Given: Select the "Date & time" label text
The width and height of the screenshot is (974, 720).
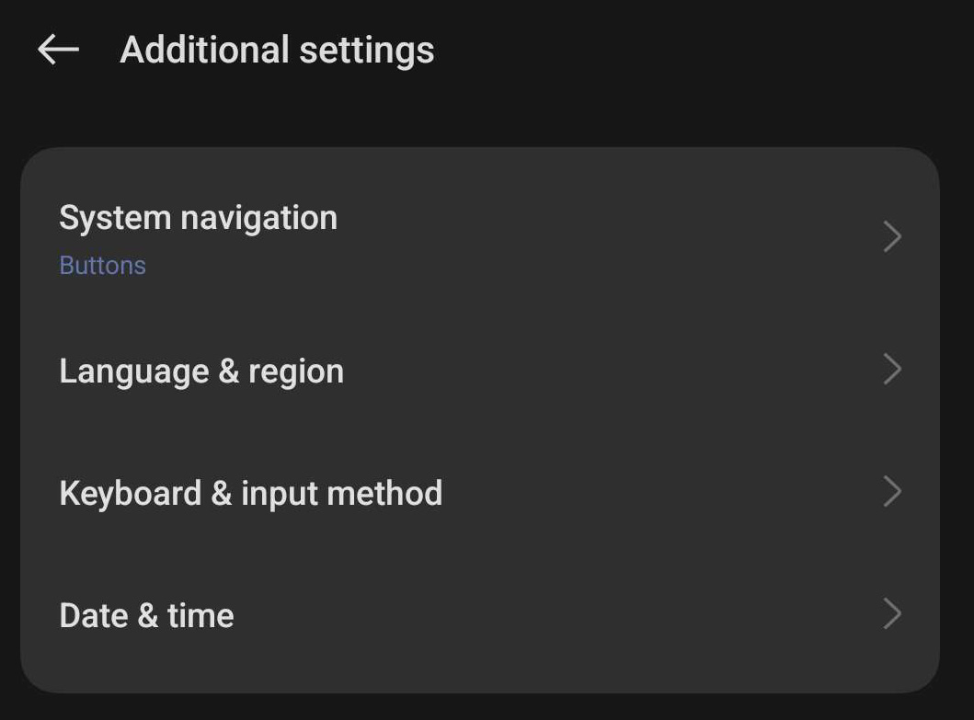Looking at the screenshot, I should click(x=146, y=615).
